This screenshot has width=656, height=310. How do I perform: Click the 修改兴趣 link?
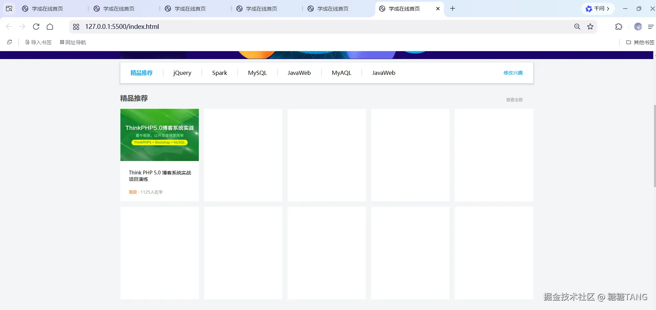click(x=513, y=73)
